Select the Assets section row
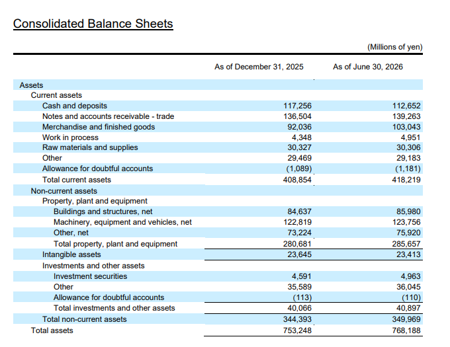This screenshot has height=347, width=450. point(218,85)
